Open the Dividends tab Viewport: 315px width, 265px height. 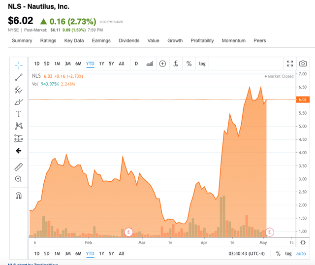[129, 40]
